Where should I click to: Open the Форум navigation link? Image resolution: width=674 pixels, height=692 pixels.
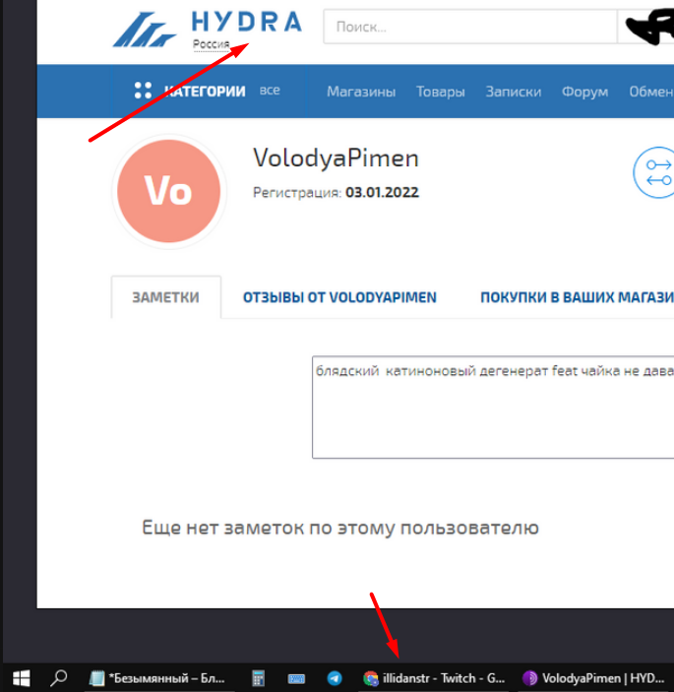click(x=584, y=92)
